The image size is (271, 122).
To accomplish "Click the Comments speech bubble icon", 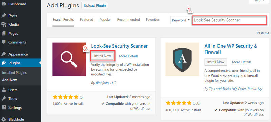I will click(x=4, y=42).
